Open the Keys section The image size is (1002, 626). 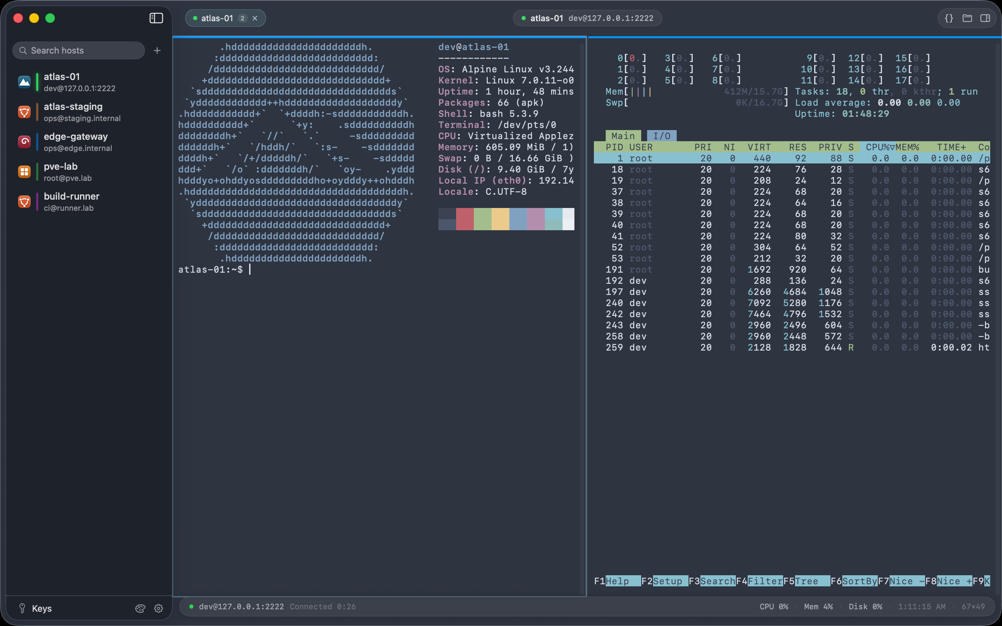35,608
